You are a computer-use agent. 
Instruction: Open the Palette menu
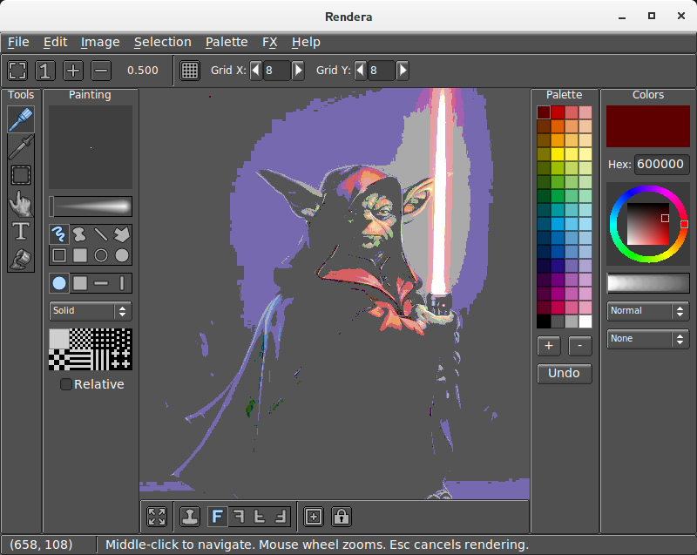pos(227,42)
